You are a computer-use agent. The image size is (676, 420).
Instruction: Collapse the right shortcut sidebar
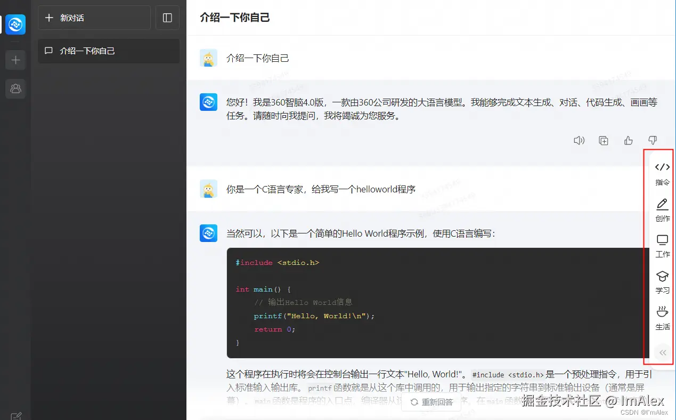pyautogui.click(x=662, y=352)
